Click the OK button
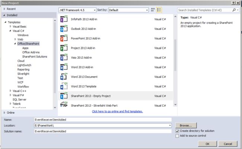Viewport: 242px width, 149px height. tap(208, 144)
